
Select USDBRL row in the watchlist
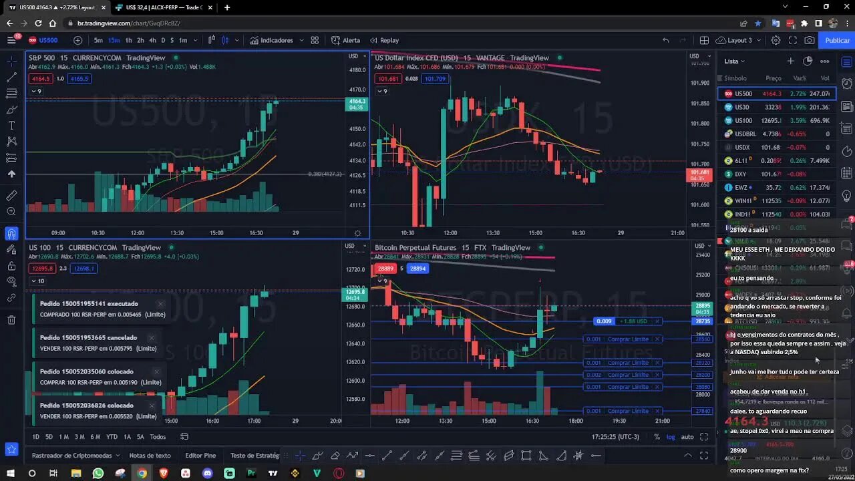click(x=777, y=134)
